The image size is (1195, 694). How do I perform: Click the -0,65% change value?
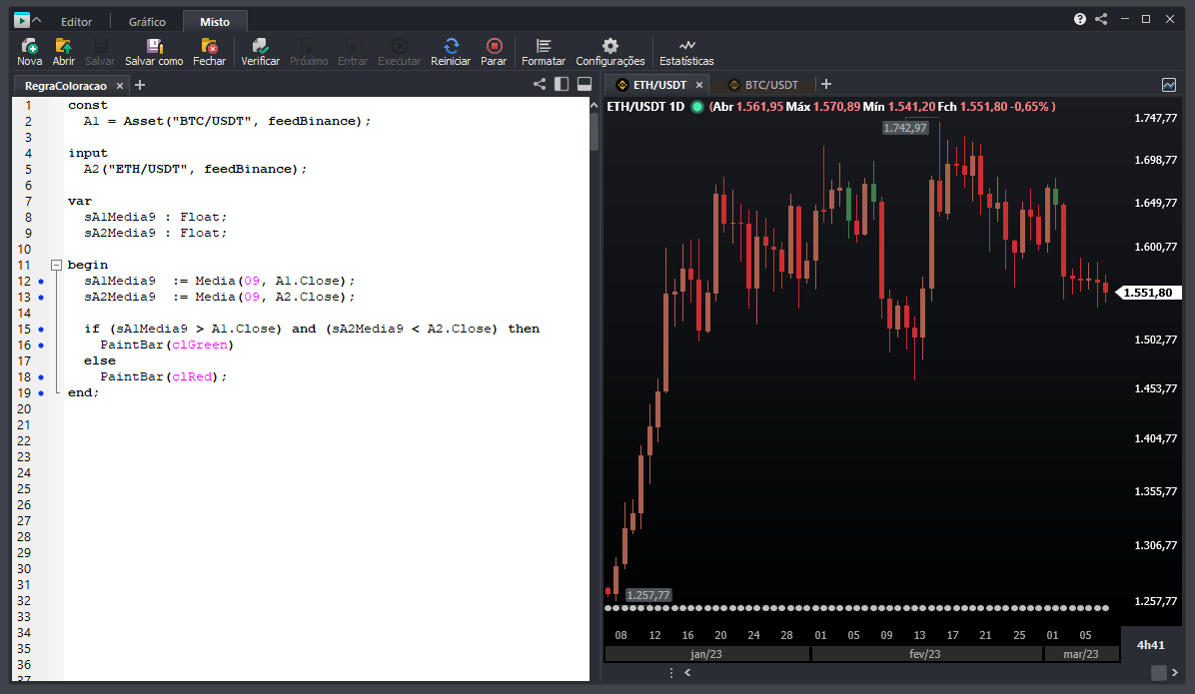[1029, 107]
